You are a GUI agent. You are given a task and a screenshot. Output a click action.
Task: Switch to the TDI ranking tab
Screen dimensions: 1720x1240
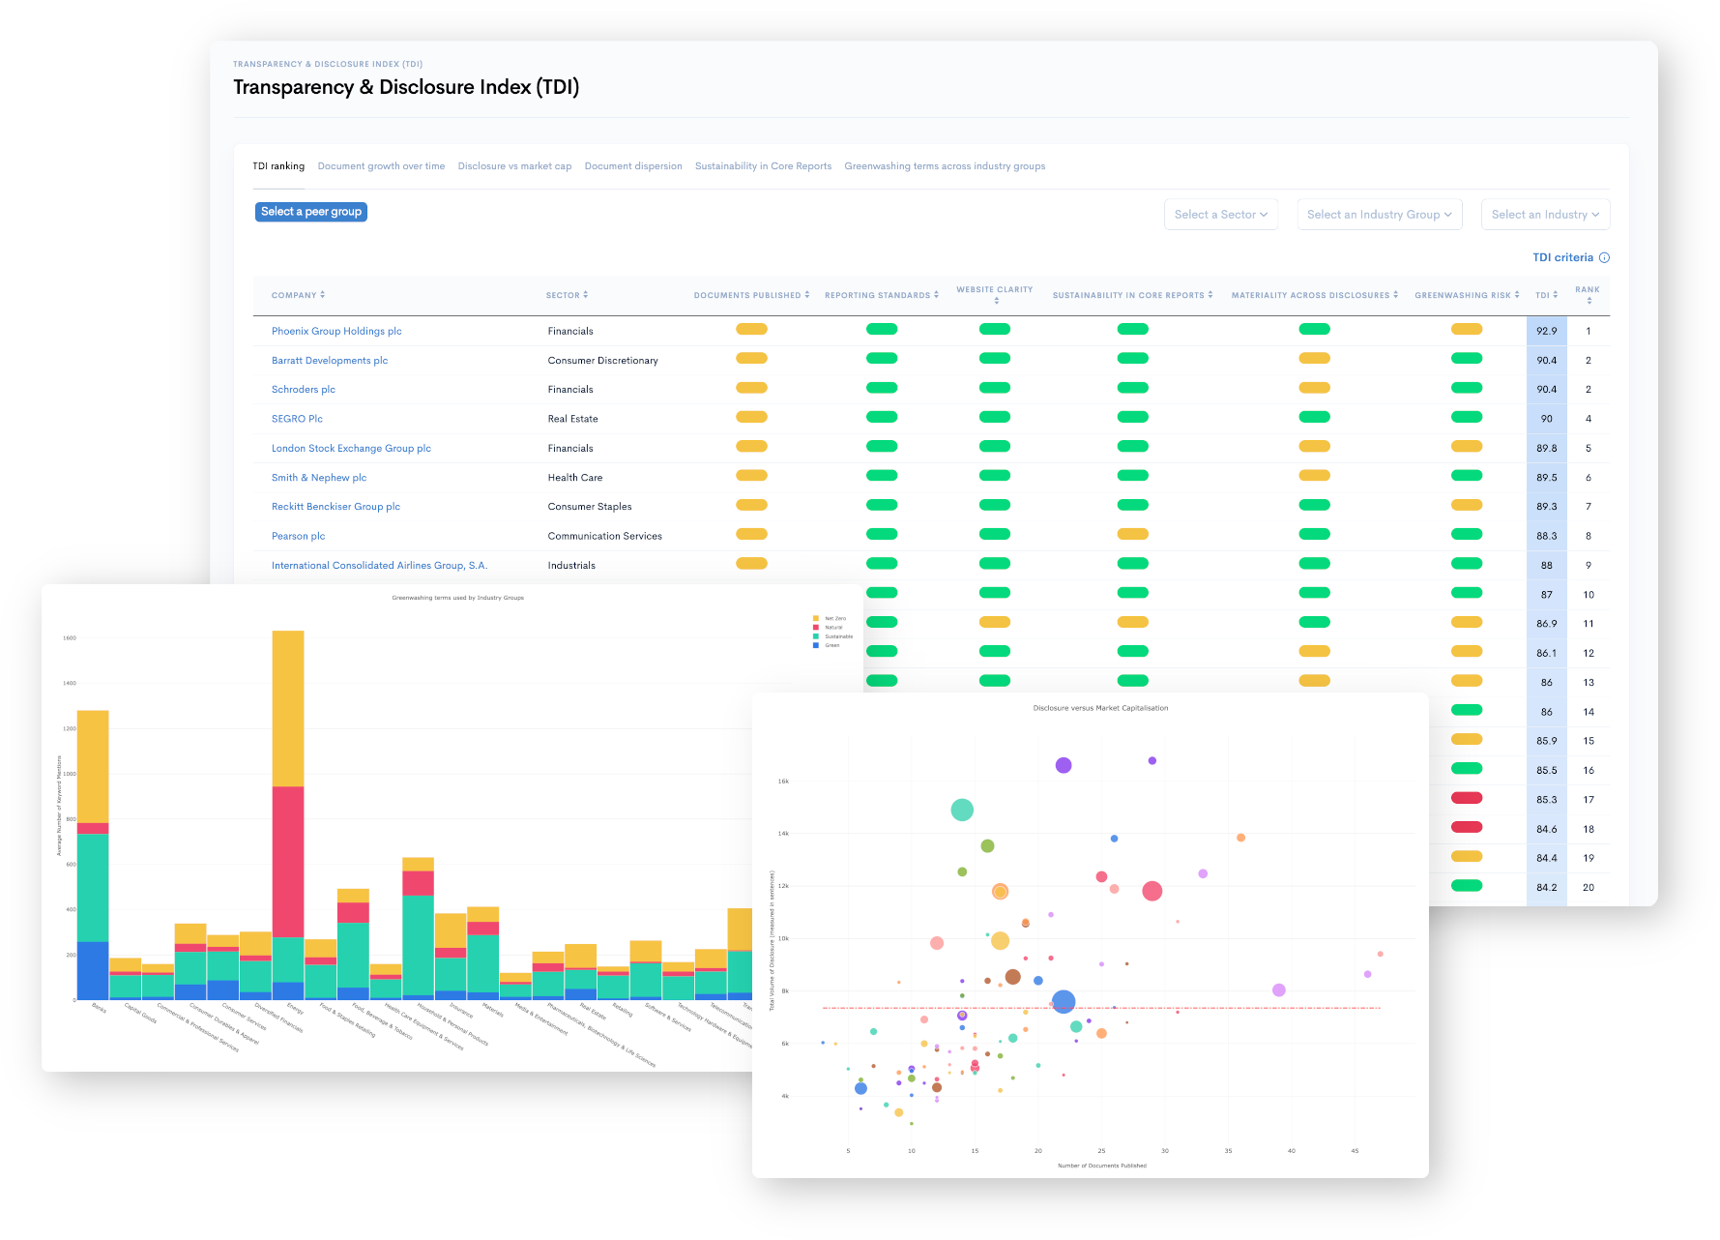click(278, 166)
